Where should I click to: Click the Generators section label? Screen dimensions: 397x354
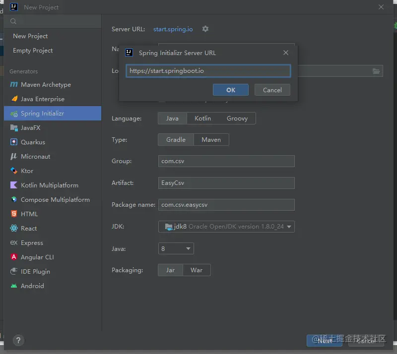click(23, 71)
